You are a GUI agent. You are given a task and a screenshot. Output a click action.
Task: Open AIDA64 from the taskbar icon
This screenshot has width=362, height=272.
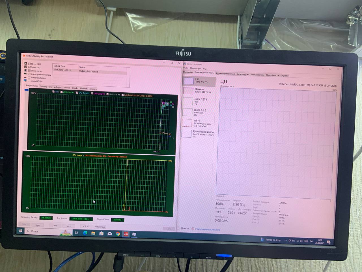[x=126, y=234]
